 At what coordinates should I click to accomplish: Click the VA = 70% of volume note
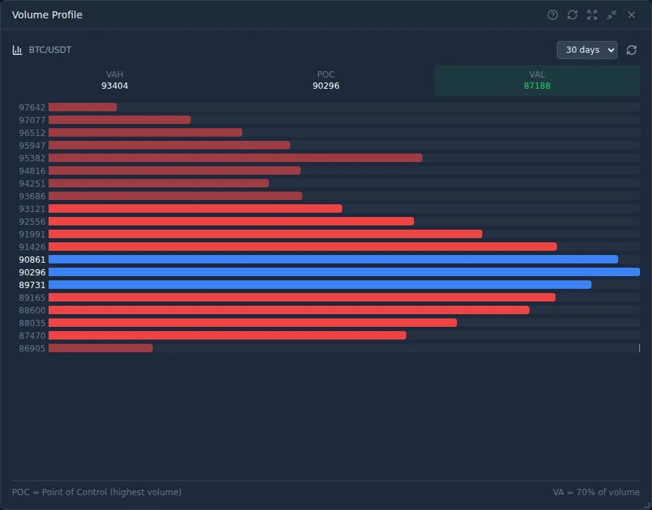pyautogui.click(x=596, y=492)
